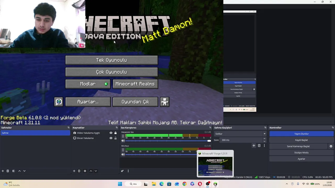This screenshot has width=335, height=188.
Task: Undock the Ses Karıştırıcı panel
Action: tap(210, 128)
